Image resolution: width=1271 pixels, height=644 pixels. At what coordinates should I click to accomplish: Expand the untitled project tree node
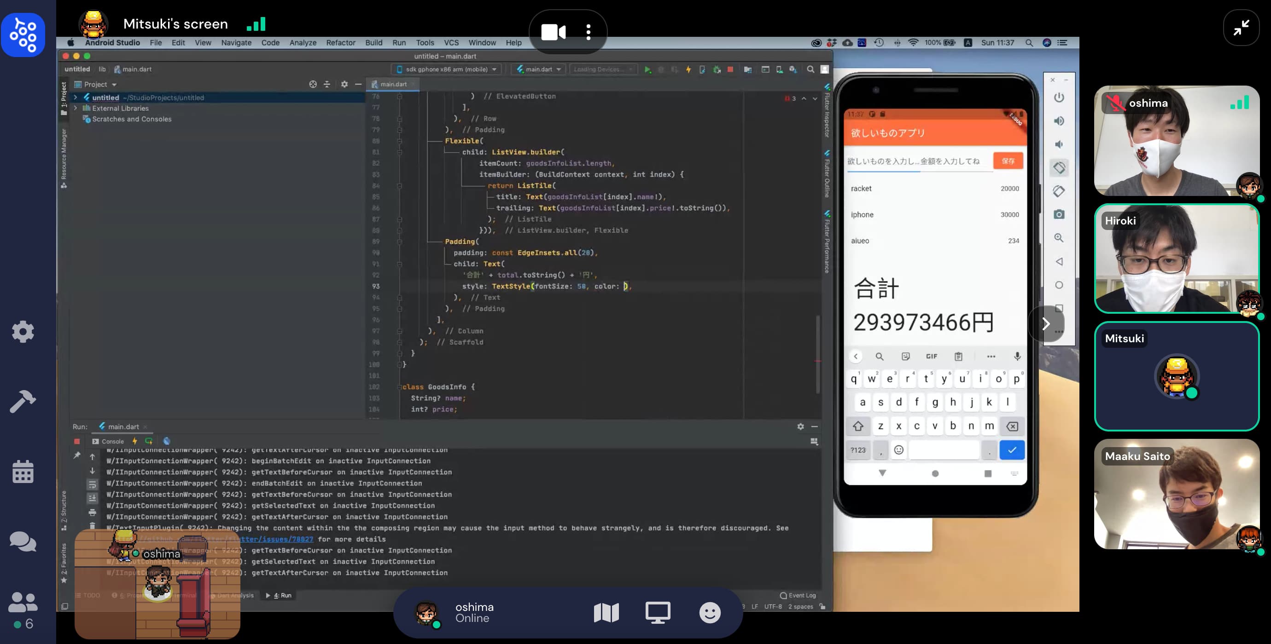(76, 98)
